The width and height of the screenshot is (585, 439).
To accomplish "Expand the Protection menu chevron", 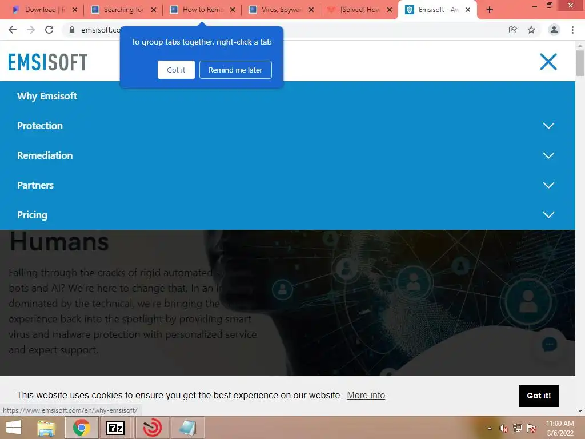I will (548, 126).
